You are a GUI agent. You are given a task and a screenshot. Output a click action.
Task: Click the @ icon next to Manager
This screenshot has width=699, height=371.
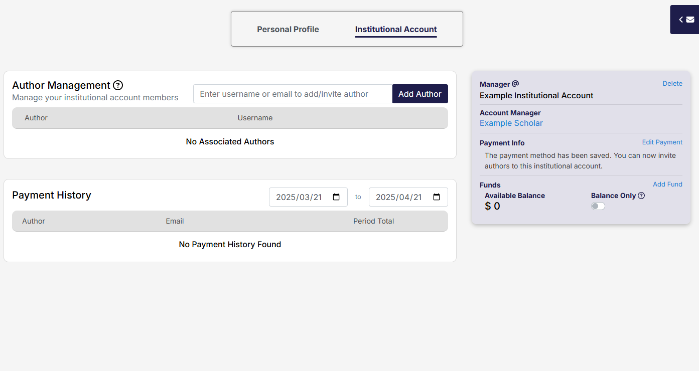coord(515,84)
